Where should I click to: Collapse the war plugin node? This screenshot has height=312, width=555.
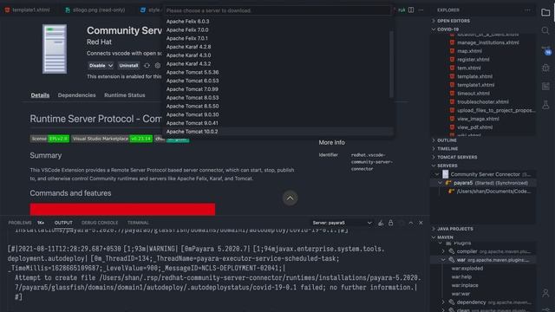click(443, 260)
